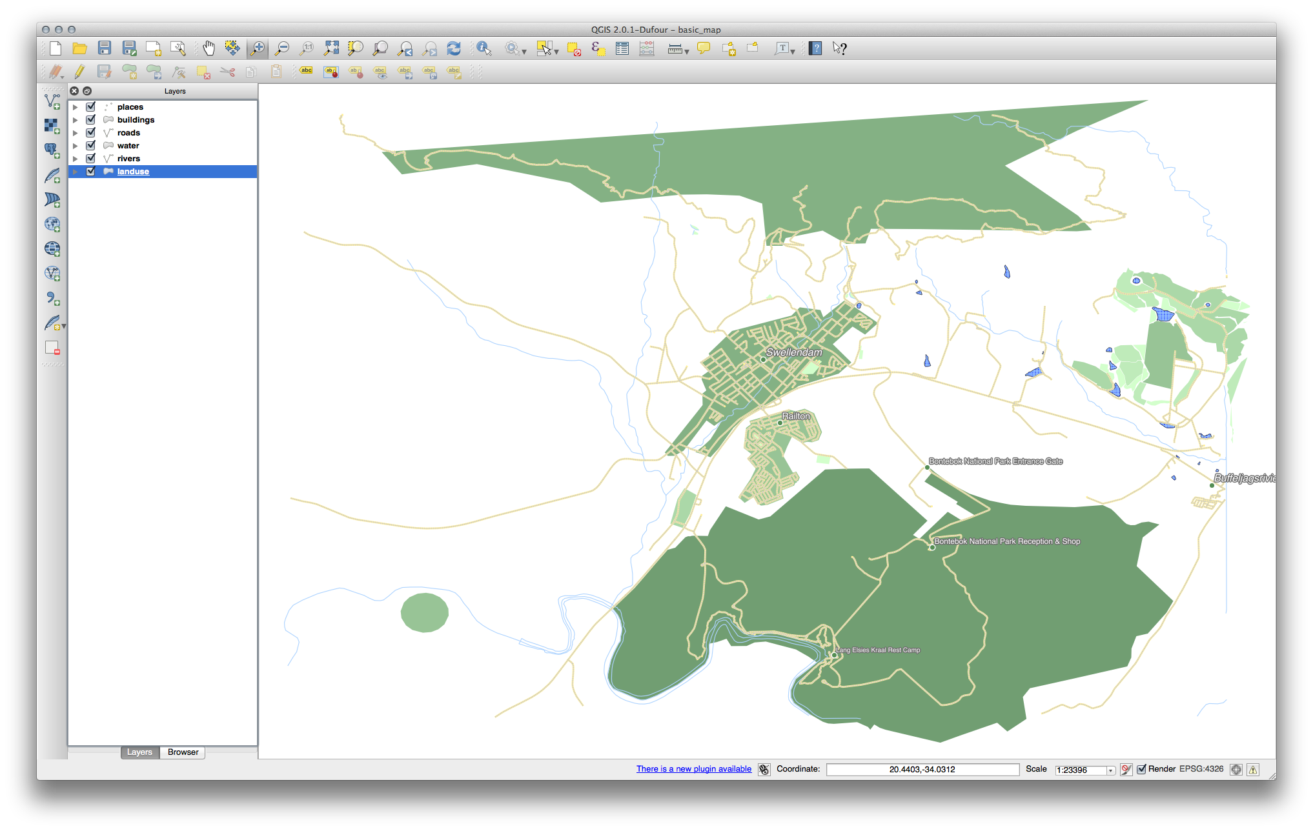Click Add Raster Layer sidebar icon
The width and height of the screenshot is (1313, 831).
click(52, 126)
